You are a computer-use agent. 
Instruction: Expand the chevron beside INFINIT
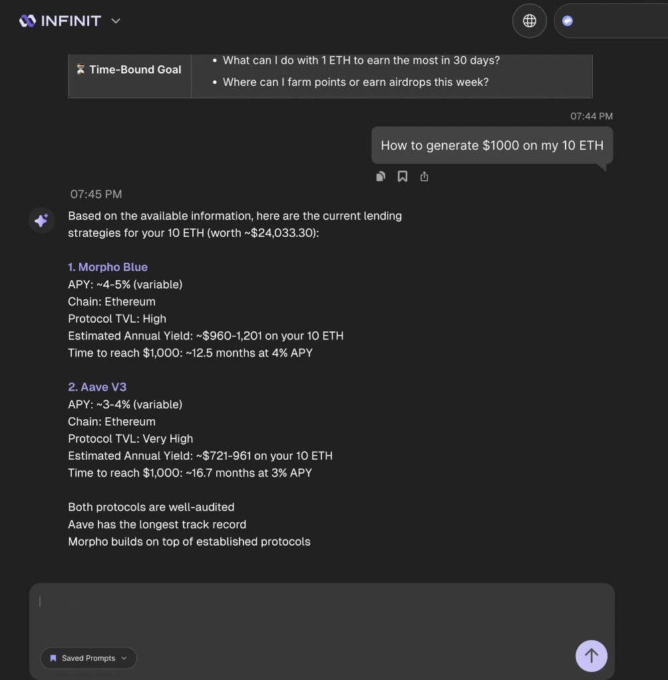115,21
